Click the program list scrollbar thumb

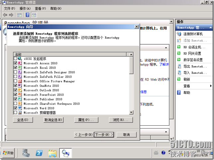(131, 65)
